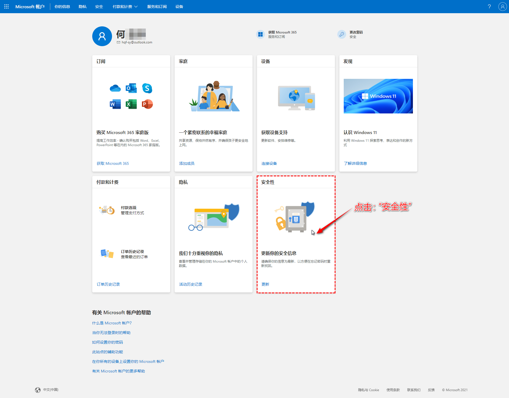Click 联系我们 footer link
The height and width of the screenshot is (398, 509).
(414, 390)
